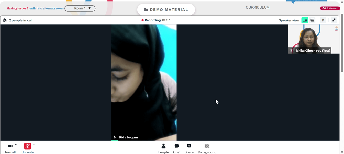Screen dimensions: 344x154
Task: Click the P button in call header
Action: 323,20
